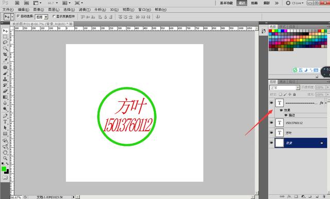This screenshot has width=330, height=199.
Task: Enable the 显示变换控件 checkbox
Action: click(x=54, y=16)
